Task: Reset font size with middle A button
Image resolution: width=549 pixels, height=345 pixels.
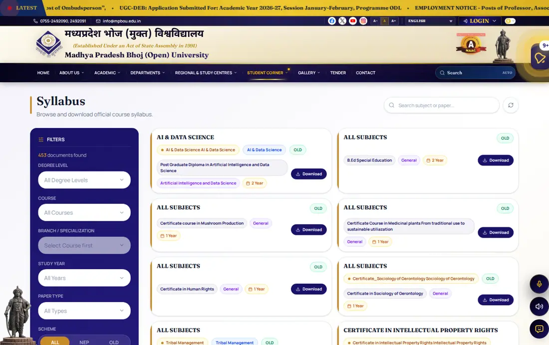Action: tap(384, 21)
